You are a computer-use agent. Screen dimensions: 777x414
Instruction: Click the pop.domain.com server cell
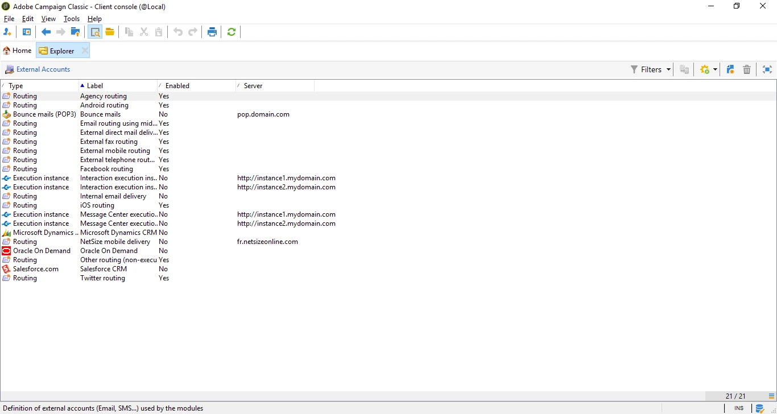click(x=263, y=114)
